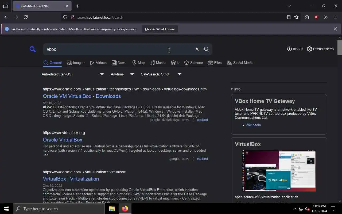Viewport: 342px width, 214px height.
Task: Click the Firefox taskbar icon
Action: pyautogui.click(x=125, y=209)
